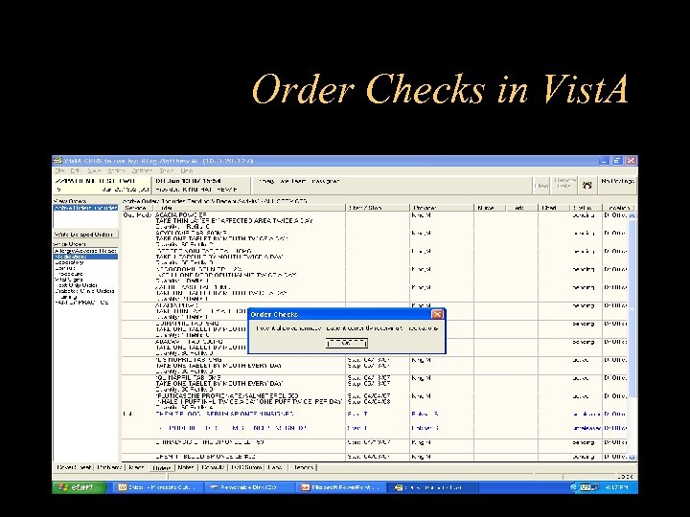Open the Action menu
690x517 pixels.
[x=116, y=170]
